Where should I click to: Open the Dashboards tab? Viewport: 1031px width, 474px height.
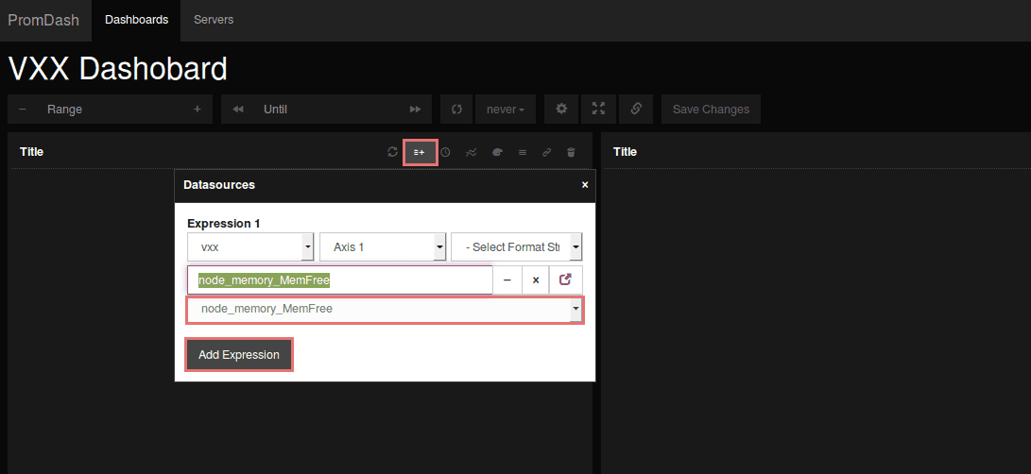[x=136, y=20]
